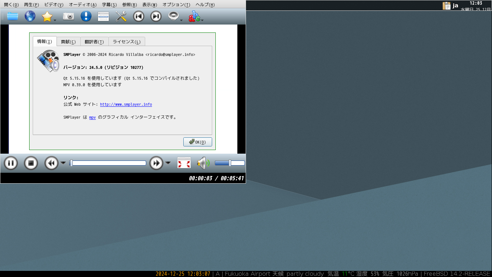Screen dimensions: 492x277
Task: Rewind using the double-left arrow button
Action: tap(52, 163)
